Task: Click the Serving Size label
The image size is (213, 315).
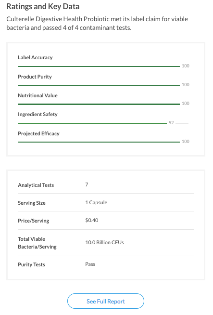Action: click(x=31, y=203)
